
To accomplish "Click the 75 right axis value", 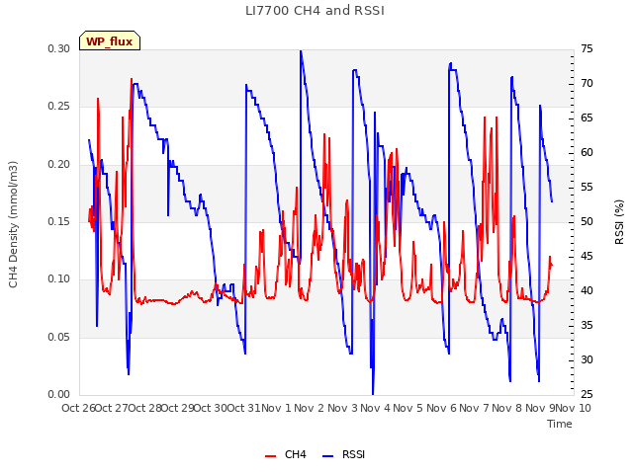I will (x=587, y=48).
